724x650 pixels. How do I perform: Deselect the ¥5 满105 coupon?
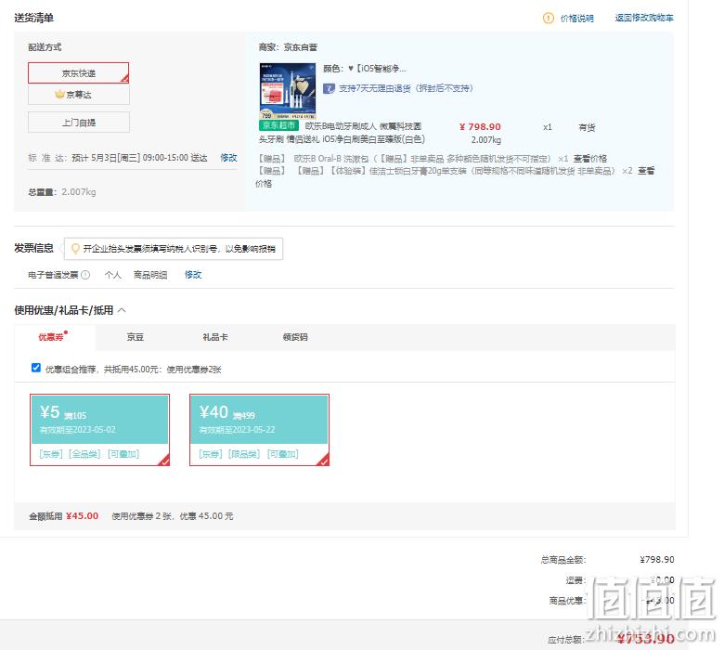coord(99,430)
